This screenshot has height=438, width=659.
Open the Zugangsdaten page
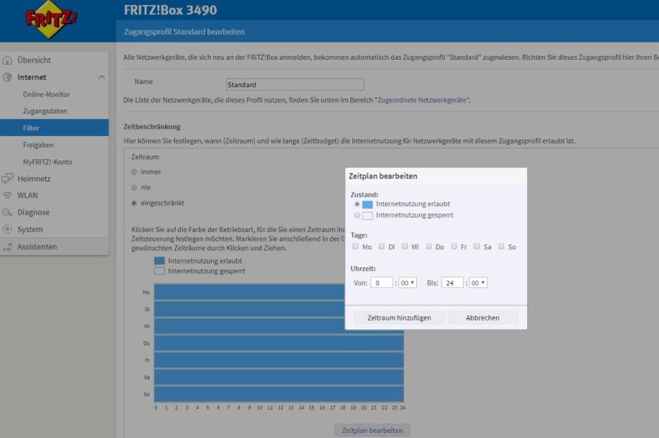(45, 112)
